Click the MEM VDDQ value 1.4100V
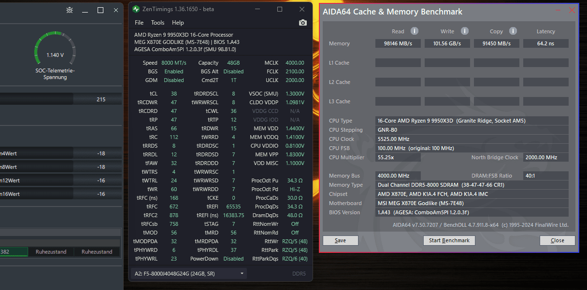Screen dimensions: 587x290 [x=295, y=137]
